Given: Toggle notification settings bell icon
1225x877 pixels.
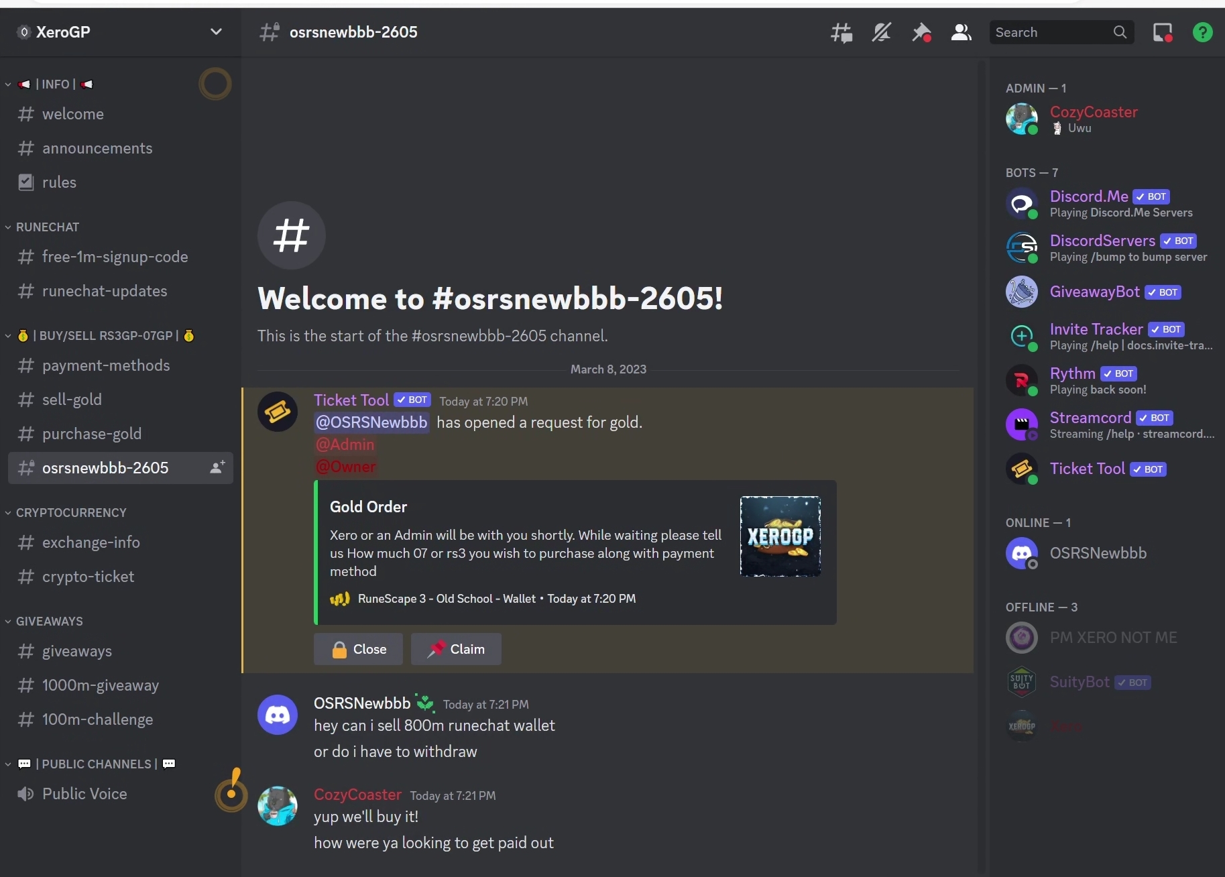Looking at the screenshot, I should [x=881, y=32].
